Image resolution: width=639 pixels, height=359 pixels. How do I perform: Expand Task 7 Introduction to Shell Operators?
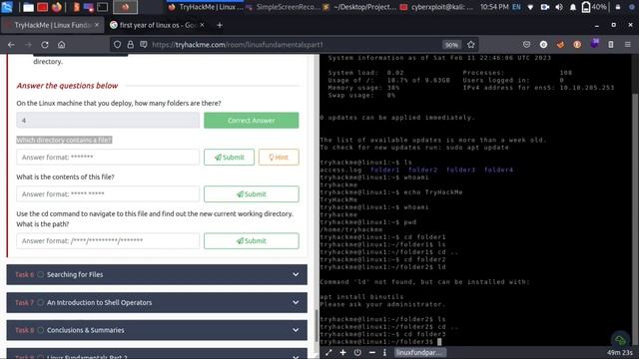157,302
